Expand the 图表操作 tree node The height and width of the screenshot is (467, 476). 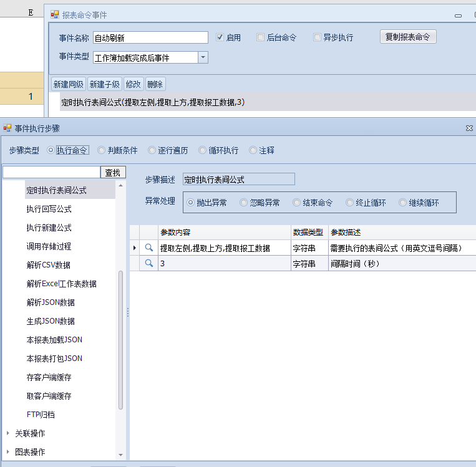pyautogui.click(x=7, y=452)
